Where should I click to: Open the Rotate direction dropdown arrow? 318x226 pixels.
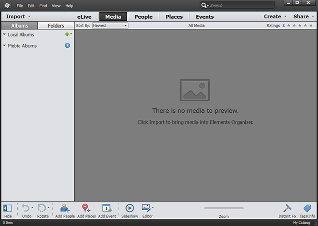[x=48, y=208]
